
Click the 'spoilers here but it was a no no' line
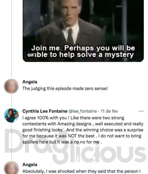click(62, 142)
